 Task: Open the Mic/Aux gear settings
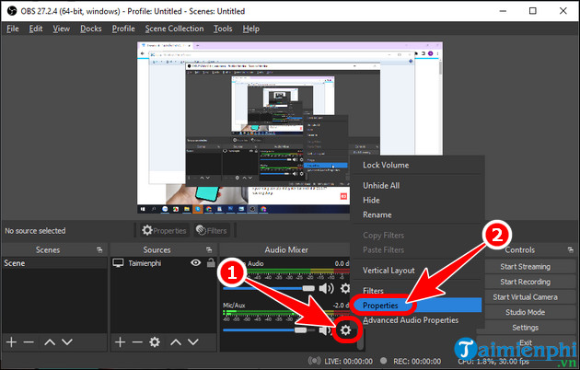pyautogui.click(x=345, y=330)
